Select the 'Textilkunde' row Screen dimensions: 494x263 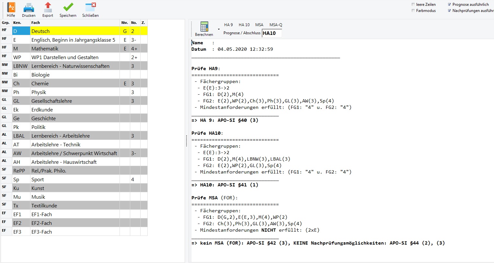click(x=74, y=205)
